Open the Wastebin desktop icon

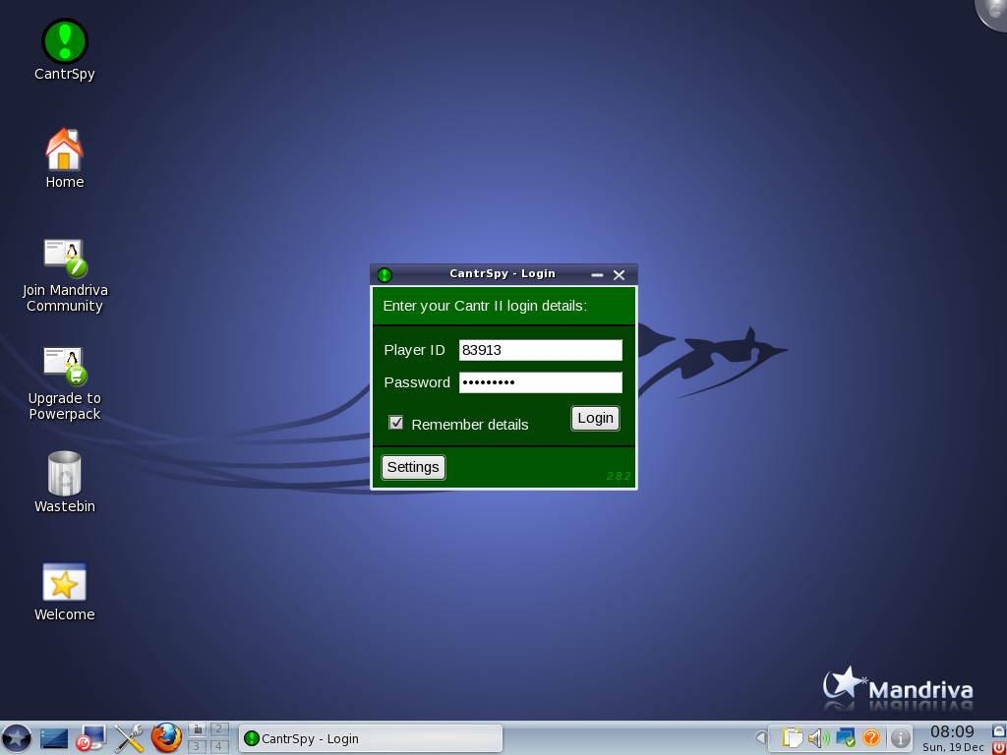(64, 482)
